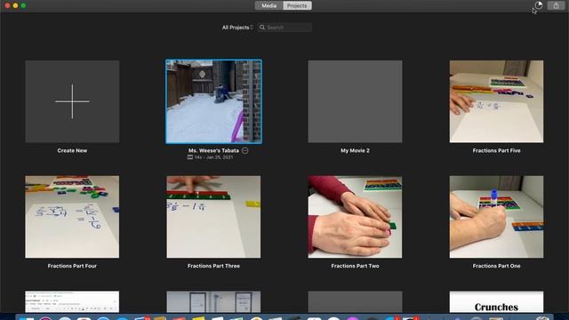
Task: Click the Share export icon
Action: [556, 5]
